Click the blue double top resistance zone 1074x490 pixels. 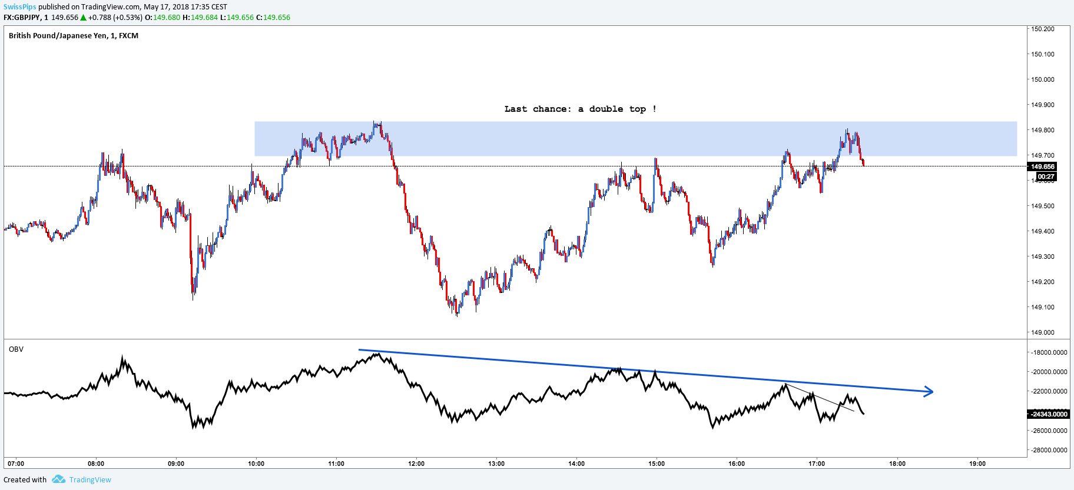pyautogui.click(x=636, y=139)
